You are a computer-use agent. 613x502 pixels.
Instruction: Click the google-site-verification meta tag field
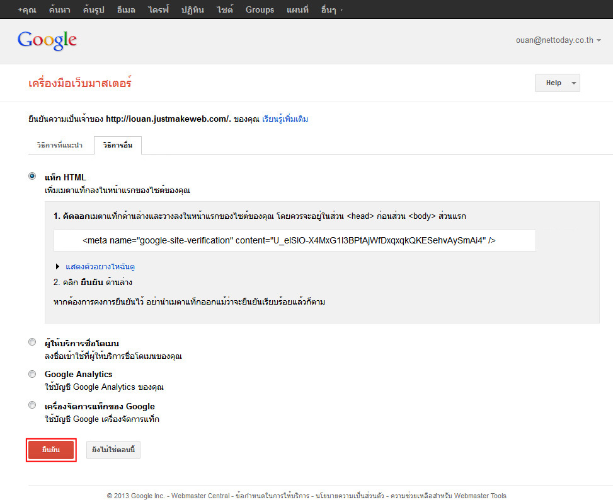(294, 241)
